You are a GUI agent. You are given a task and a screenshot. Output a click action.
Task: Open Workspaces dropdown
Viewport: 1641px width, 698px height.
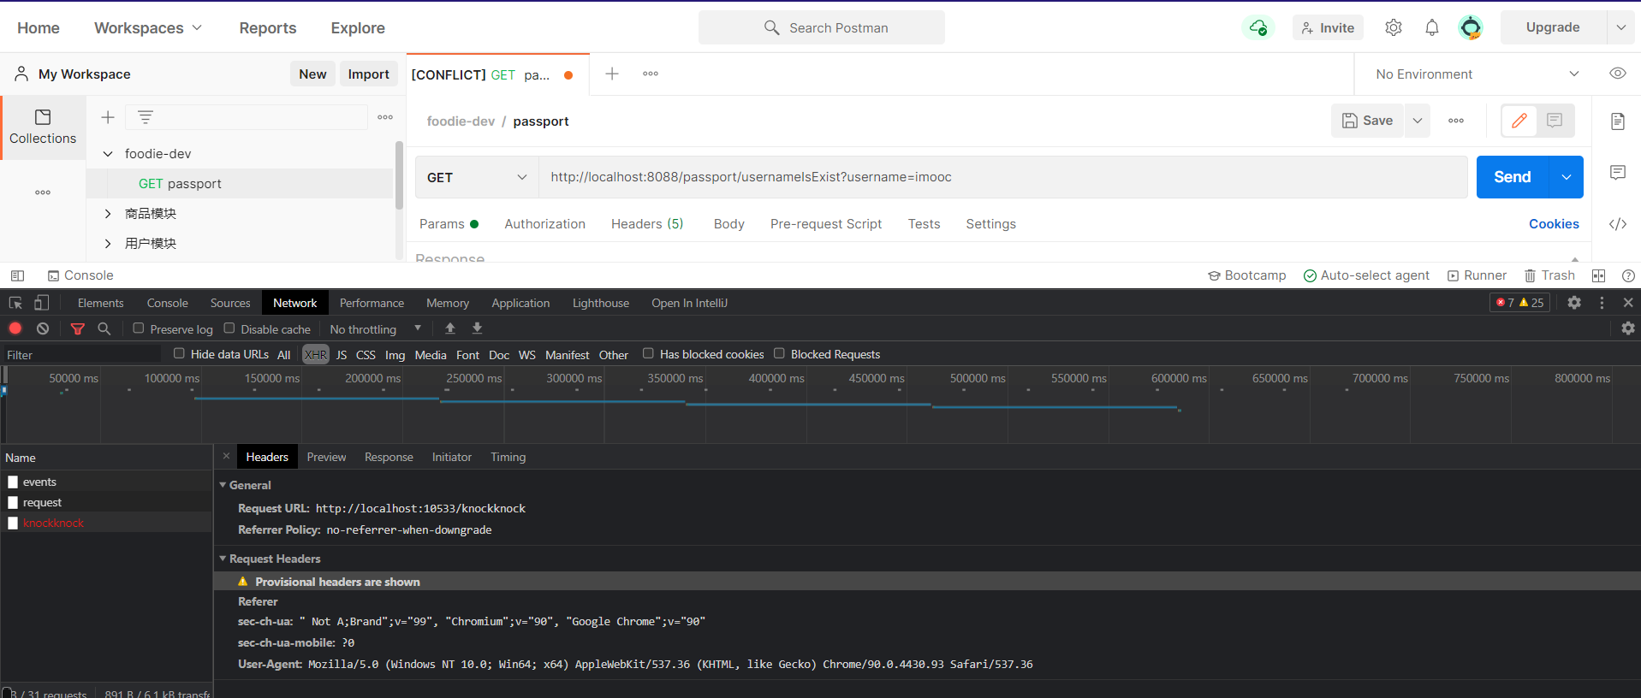148,28
